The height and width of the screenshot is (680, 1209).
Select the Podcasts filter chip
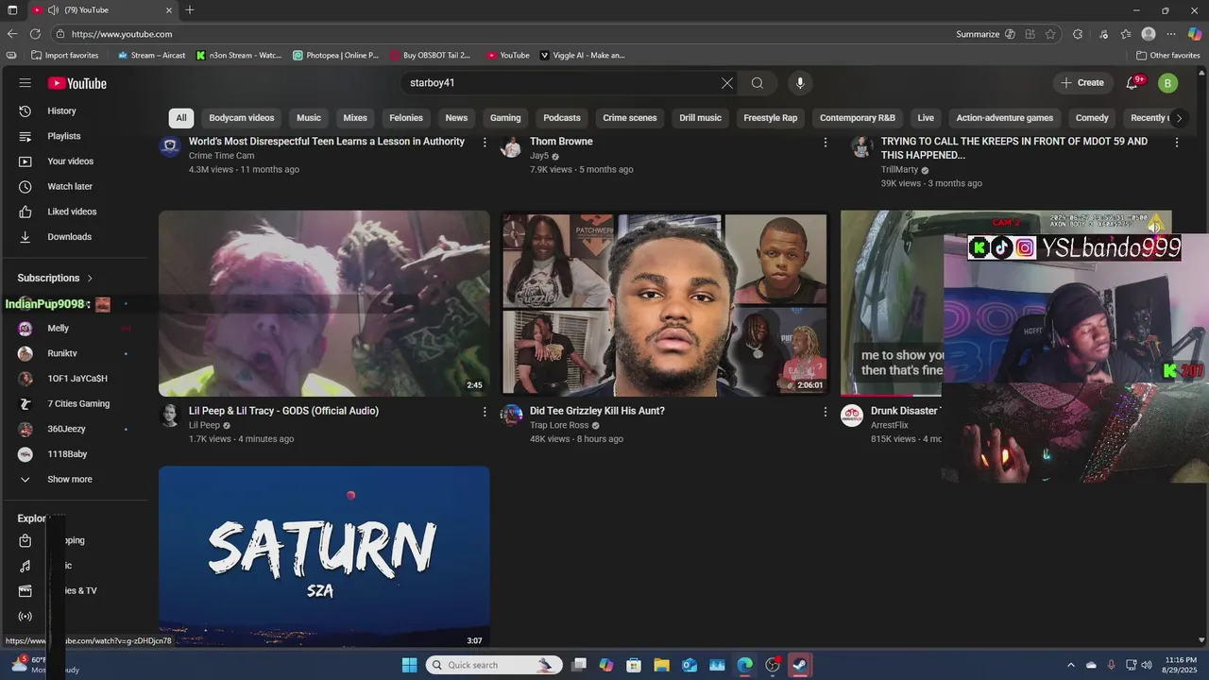562,118
